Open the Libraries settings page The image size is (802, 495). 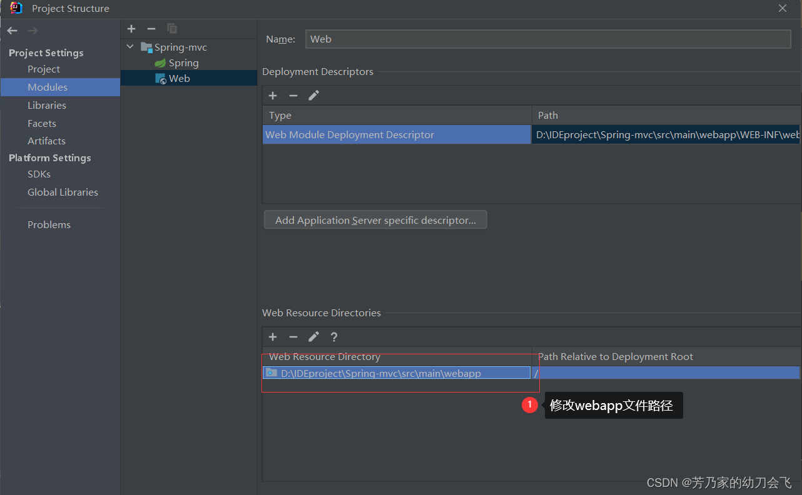pyautogui.click(x=47, y=105)
